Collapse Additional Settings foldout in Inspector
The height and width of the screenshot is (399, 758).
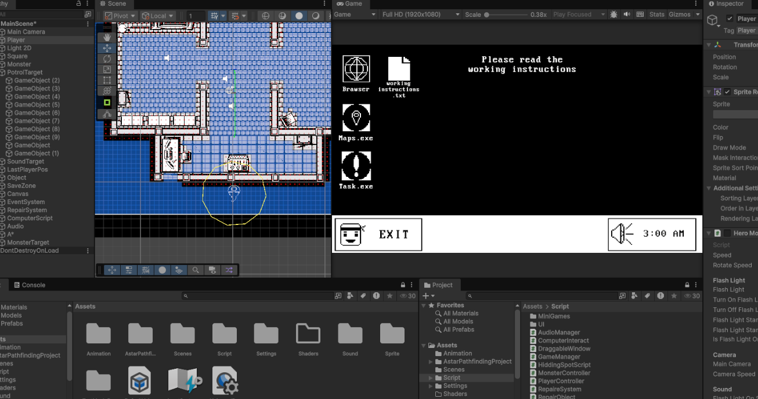coord(709,188)
